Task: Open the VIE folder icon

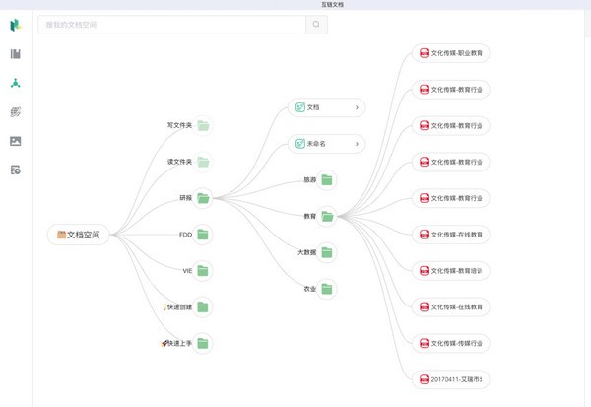Action: click(x=203, y=271)
